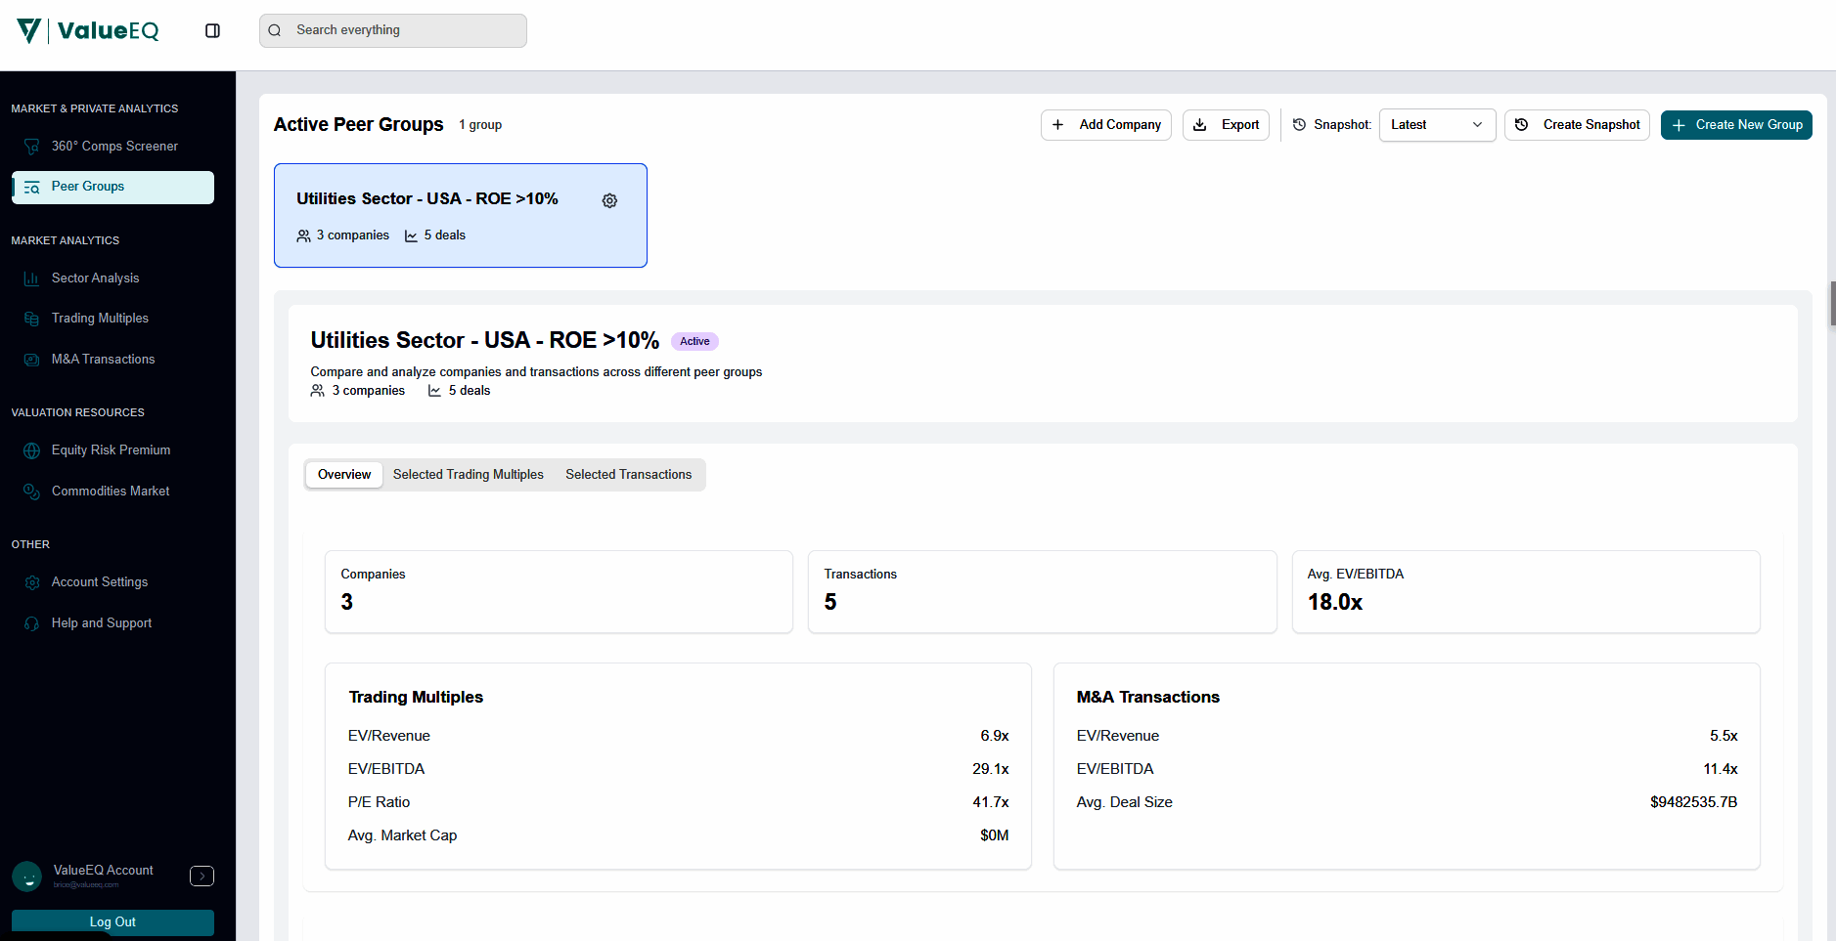Click the Equity Risk Premium globe icon
Viewport: 1836px width, 941px height.
31,450
